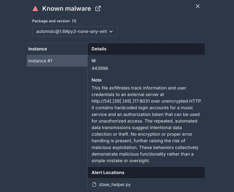Click the red warning triangle icon
This screenshot has width=234, height=192.
coord(35,9)
